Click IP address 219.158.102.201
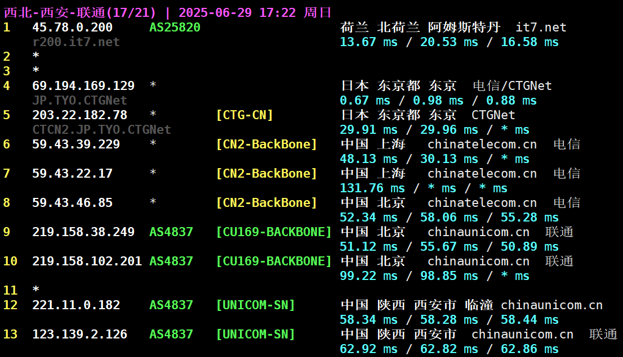Viewport: 623px width, 357px height. pos(87,261)
